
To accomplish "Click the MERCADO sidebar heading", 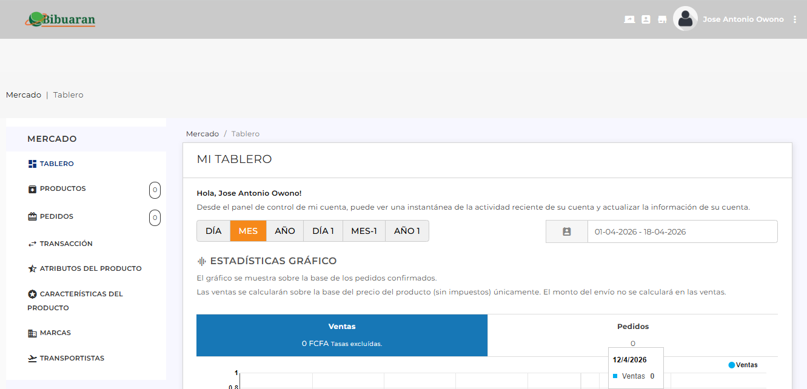I will click(x=52, y=139).
